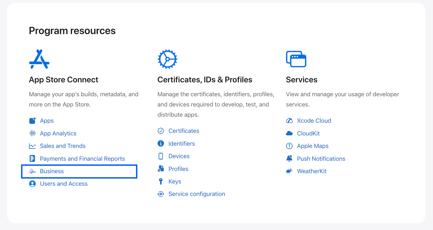Click the Certificates link
Screen dimensions: 433x230
(184, 131)
